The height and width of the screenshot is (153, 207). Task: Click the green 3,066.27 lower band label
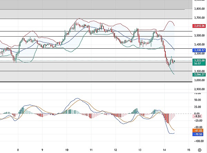point(199,74)
